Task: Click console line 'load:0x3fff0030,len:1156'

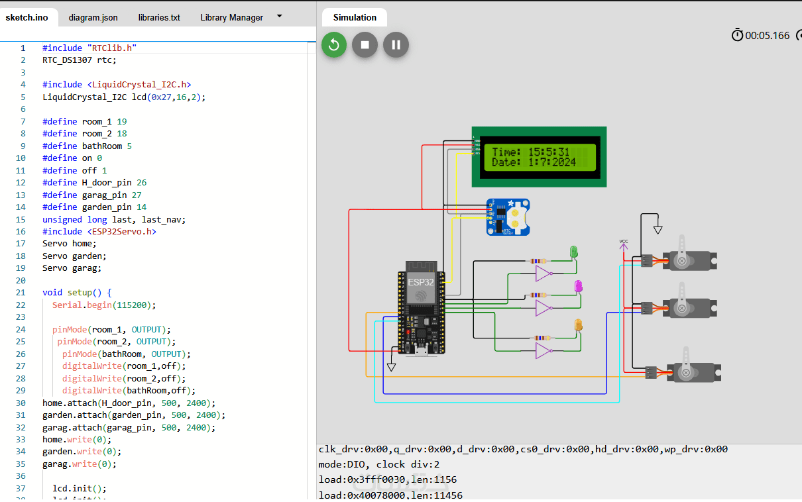Action: [x=387, y=479]
